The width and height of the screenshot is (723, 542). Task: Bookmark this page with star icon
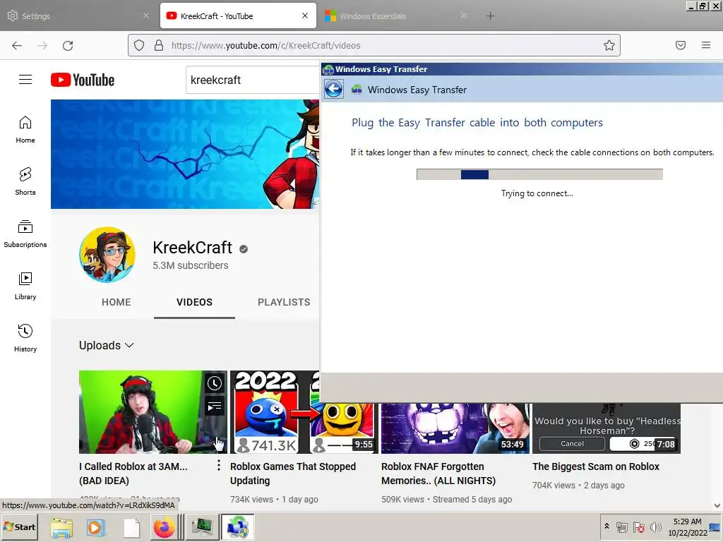(x=609, y=45)
